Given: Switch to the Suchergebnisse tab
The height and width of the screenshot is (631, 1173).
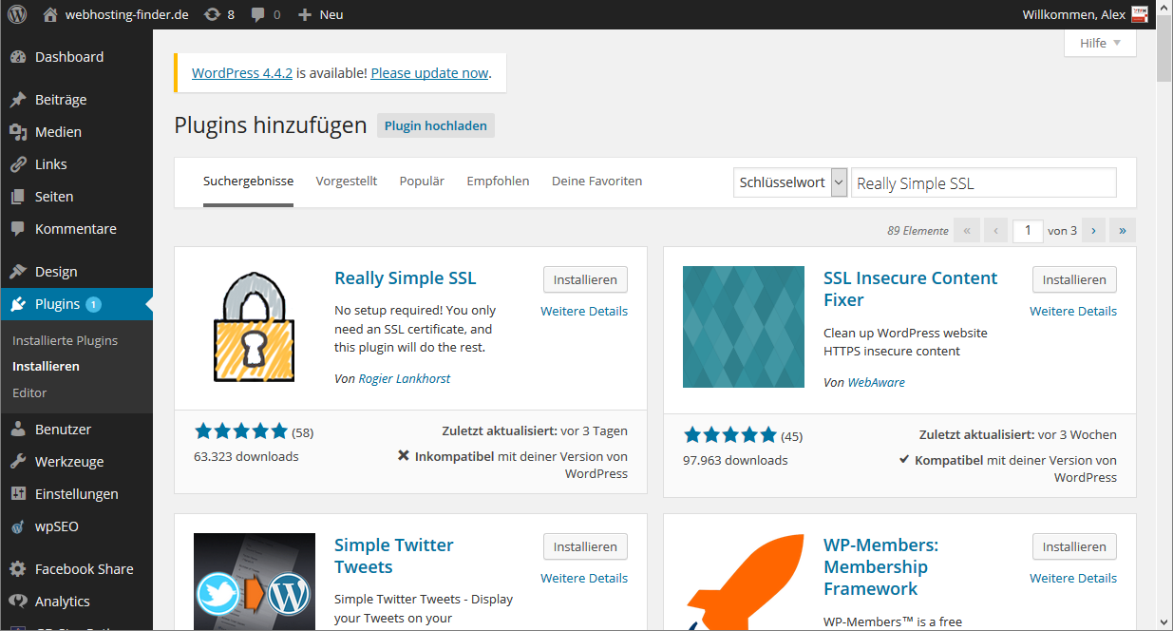Looking at the screenshot, I should pyautogui.click(x=248, y=182).
